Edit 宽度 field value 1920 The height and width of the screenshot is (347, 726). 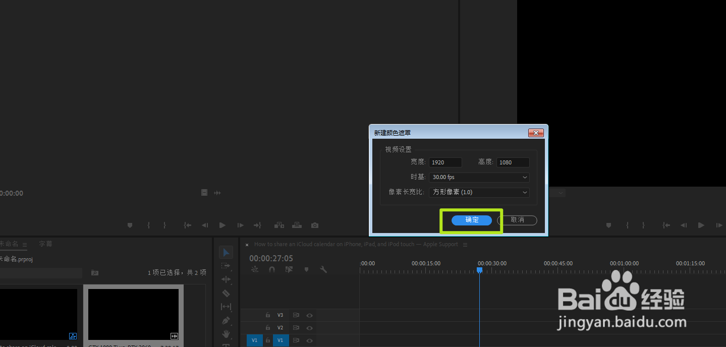pos(445,162)
